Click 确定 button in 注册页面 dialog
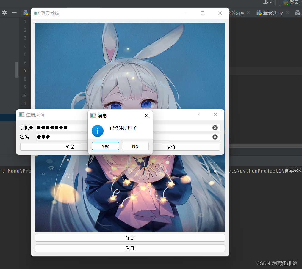This screenshot has width=302, height=269. [x=54, y=147]
